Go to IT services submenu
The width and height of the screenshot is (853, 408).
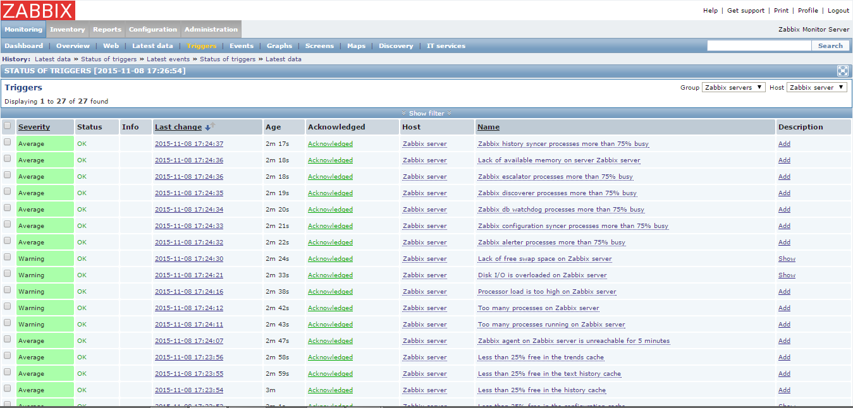click(x=446, y=45)
